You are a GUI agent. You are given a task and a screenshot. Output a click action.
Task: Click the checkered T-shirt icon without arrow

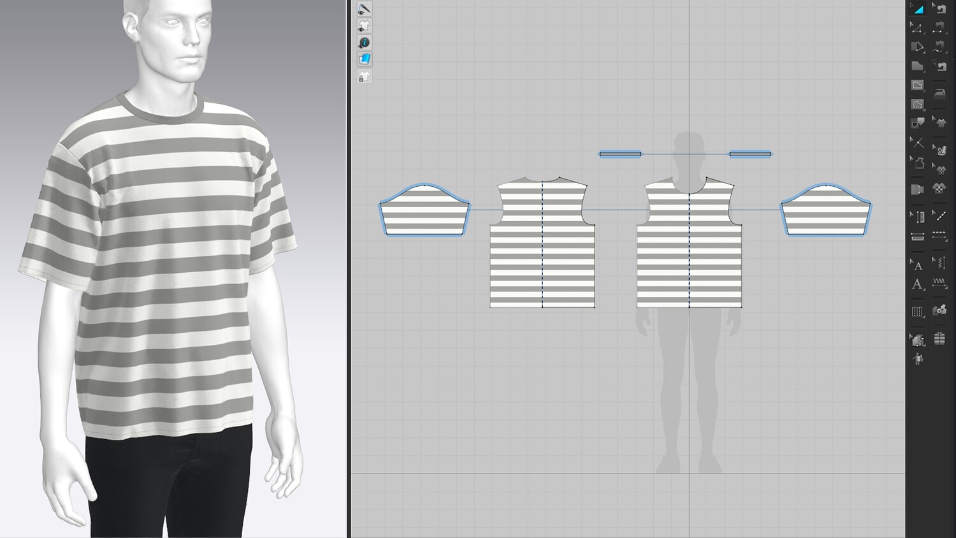[x=939, y=188]
